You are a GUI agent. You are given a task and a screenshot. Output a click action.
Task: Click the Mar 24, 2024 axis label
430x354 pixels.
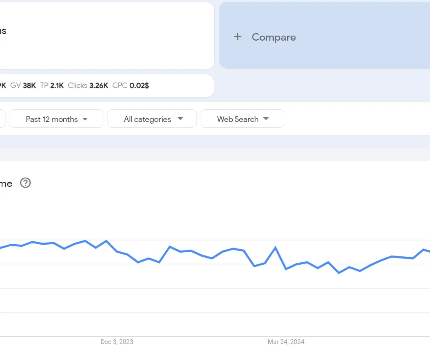tap(286, 342)
